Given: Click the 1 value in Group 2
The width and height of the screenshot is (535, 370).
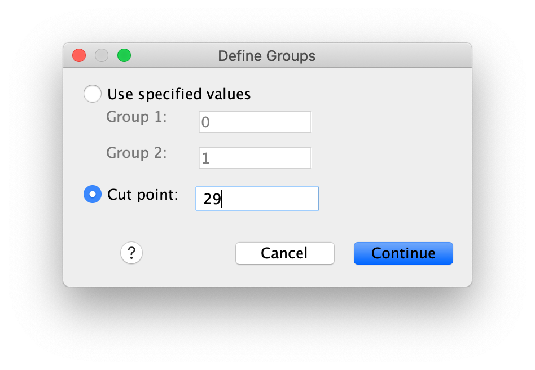Looking at the screenshot, I should pos(205,158).
